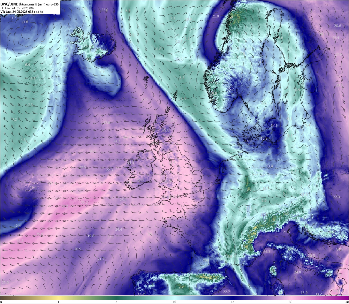
Task: Click the 13.4 value label
Action: click(x=269, y=166)
